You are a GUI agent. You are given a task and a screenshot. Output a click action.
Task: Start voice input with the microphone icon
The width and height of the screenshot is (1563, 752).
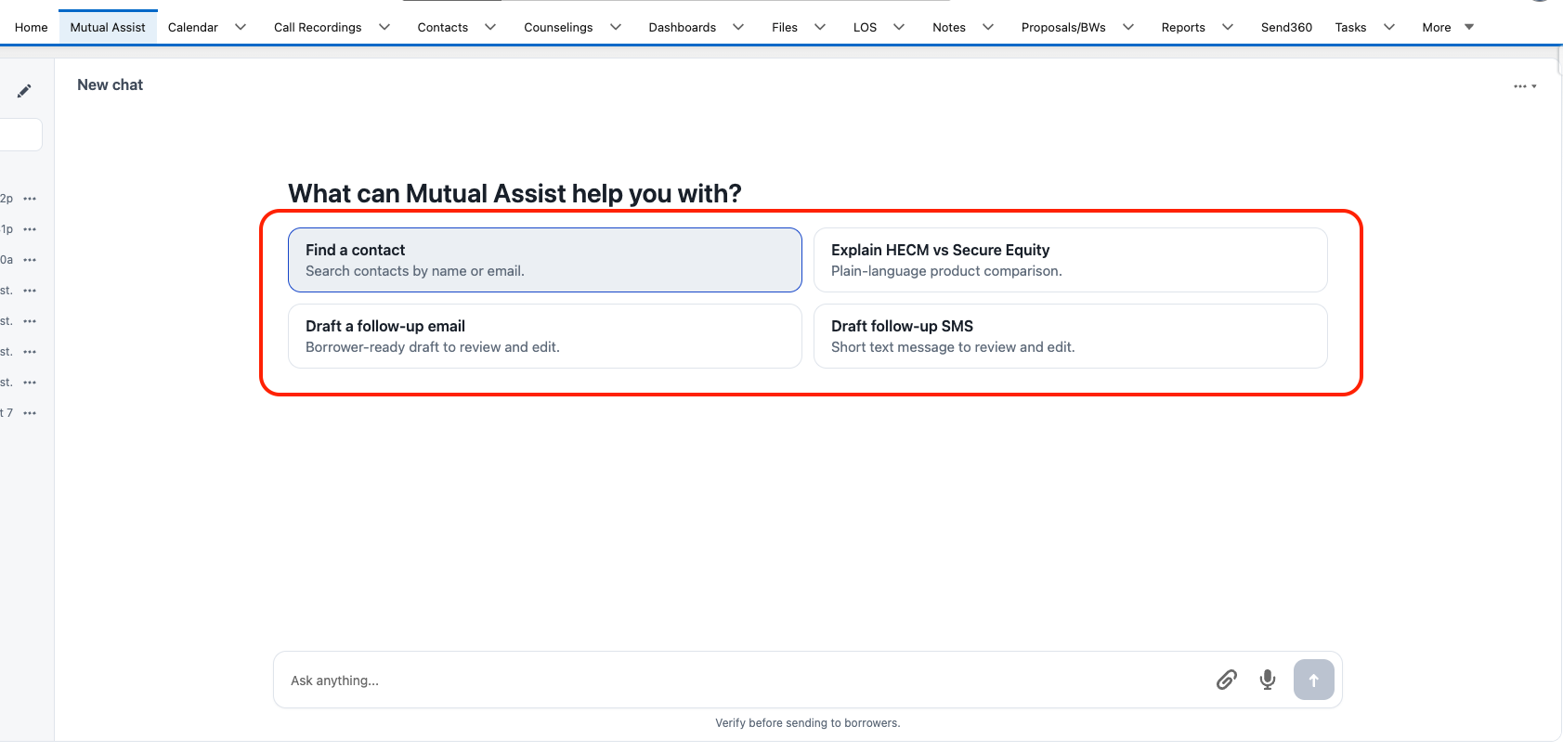[x=1268, y=680]
